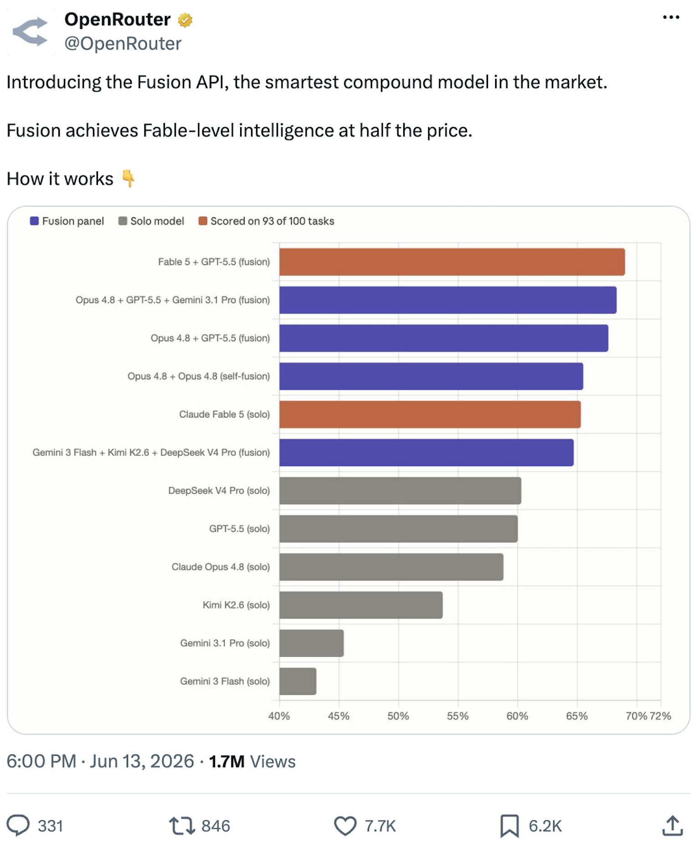The height and width of the screenshot is (855, 698).
Task: Open the reply comment icon
Action: pyautogui.click(x=18, y=825)
